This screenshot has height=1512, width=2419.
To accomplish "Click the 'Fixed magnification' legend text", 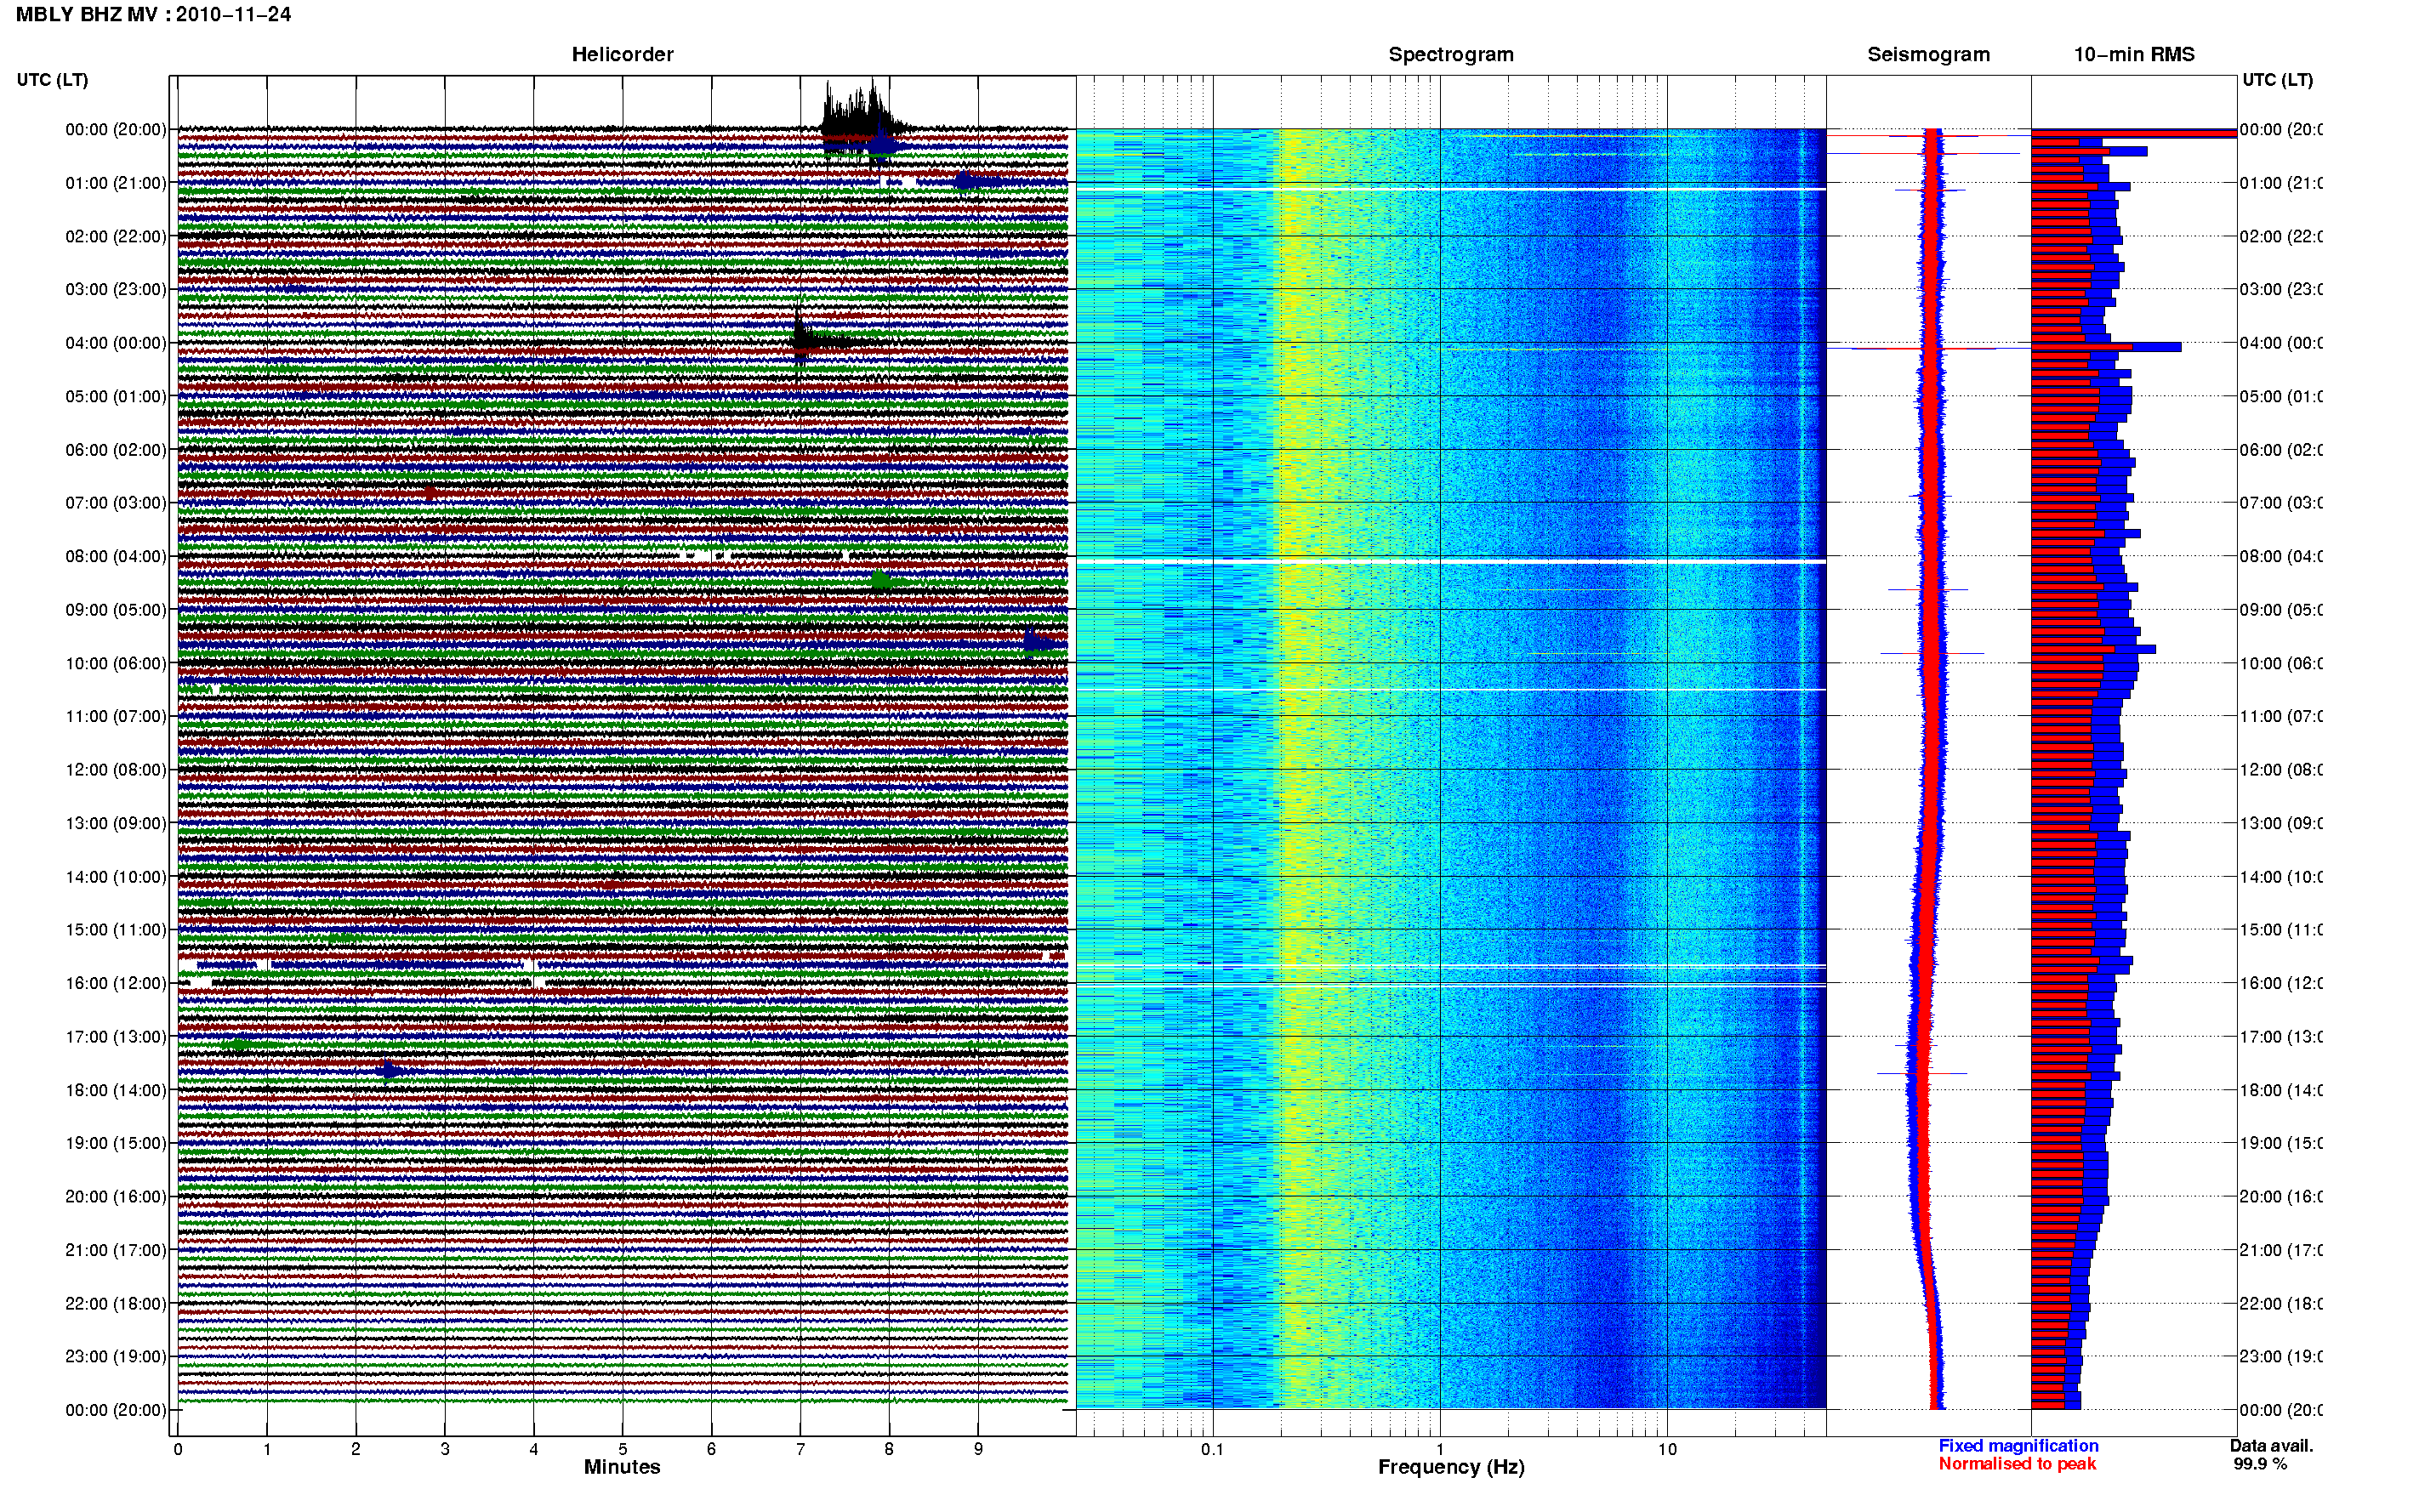I will coord(2018,1446).
